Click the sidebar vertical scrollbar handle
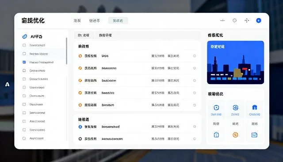The image size is (283, 162). coord(66,51)
